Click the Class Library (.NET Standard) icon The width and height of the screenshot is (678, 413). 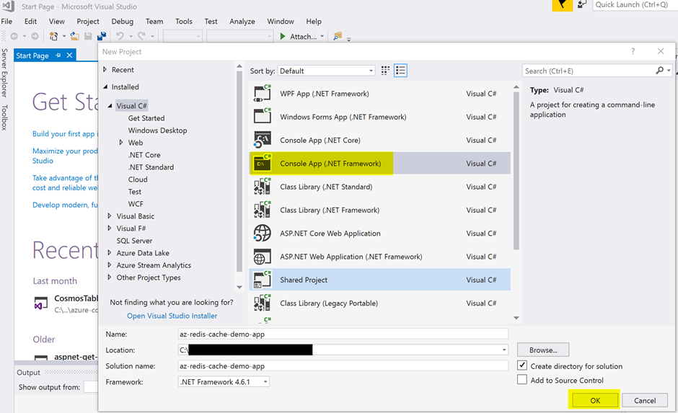coord(262,187)
